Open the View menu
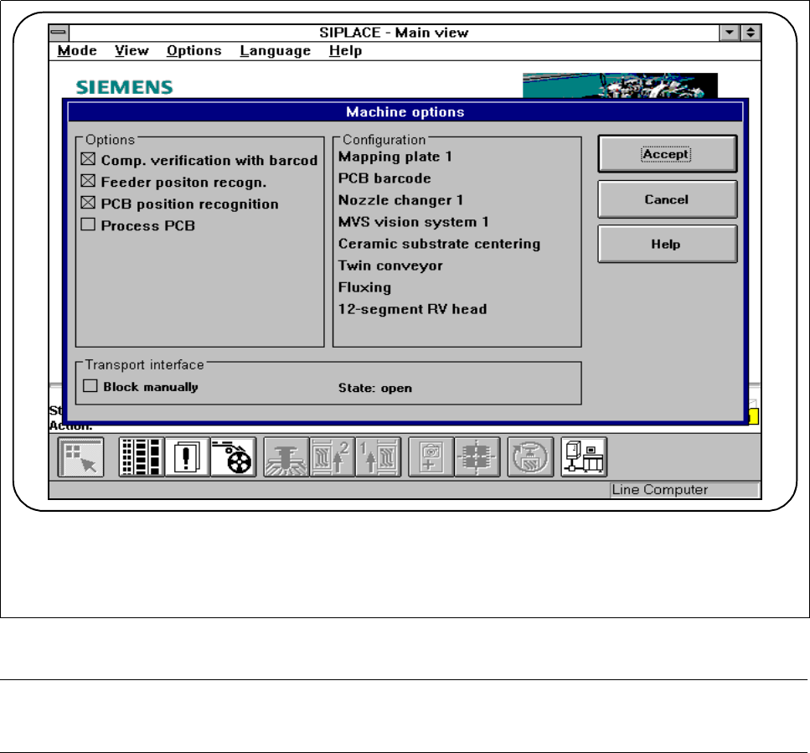The width and height of the screenshot is (810, 753). click(x=132, y=50)
